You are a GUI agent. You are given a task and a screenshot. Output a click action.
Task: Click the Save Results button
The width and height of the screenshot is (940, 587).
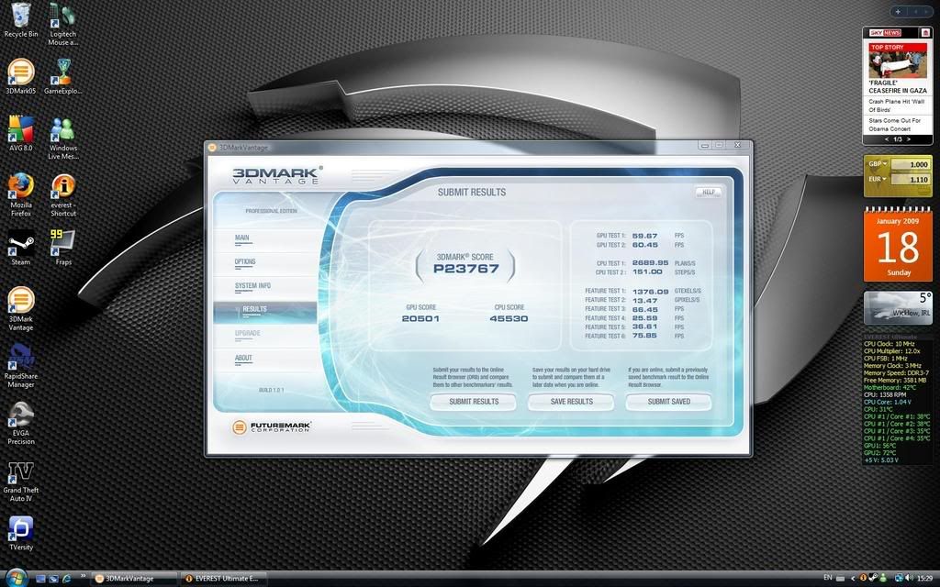pos(571,402)
